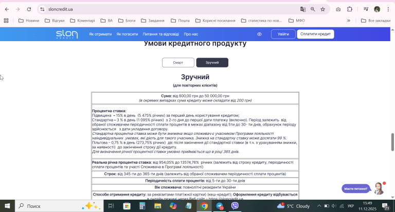Open the Як погасити menu item
This screenshot has width=395, height=212.
[x=127, y=34]
